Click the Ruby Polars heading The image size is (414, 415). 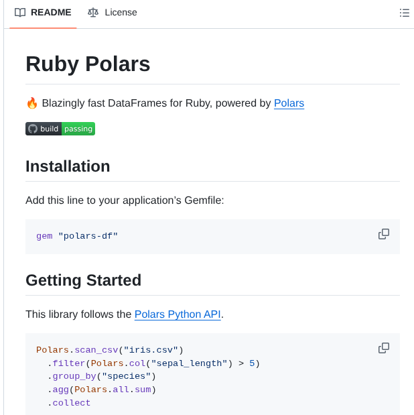[x=88, y=64]
